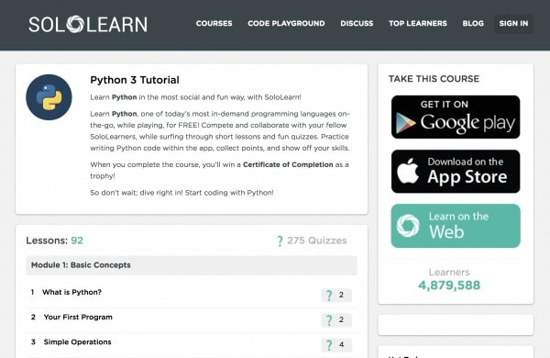550x358 pixels.
Task: Click the Google Play triangle icon
Action: click(405, 123)
